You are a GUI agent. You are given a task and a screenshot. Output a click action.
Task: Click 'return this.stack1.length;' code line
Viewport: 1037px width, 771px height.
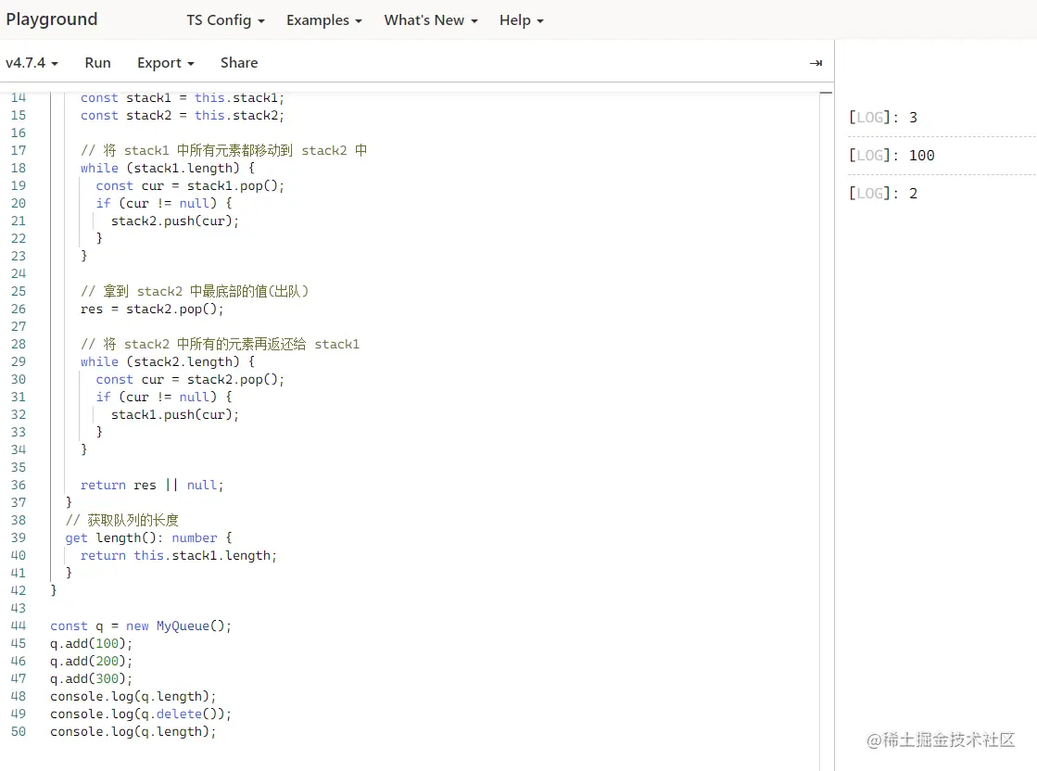point(179,555)
